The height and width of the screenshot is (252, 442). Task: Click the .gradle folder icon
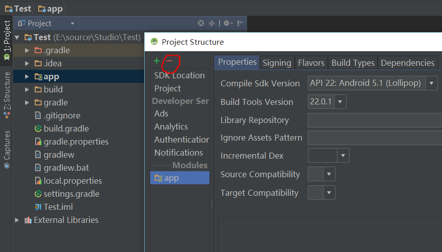click(x=38, y=51)
